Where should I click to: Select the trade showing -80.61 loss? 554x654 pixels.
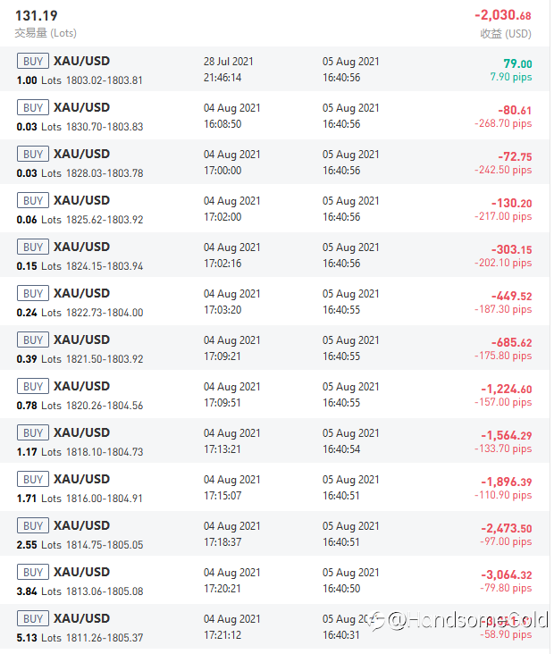[x=274, y=115]
